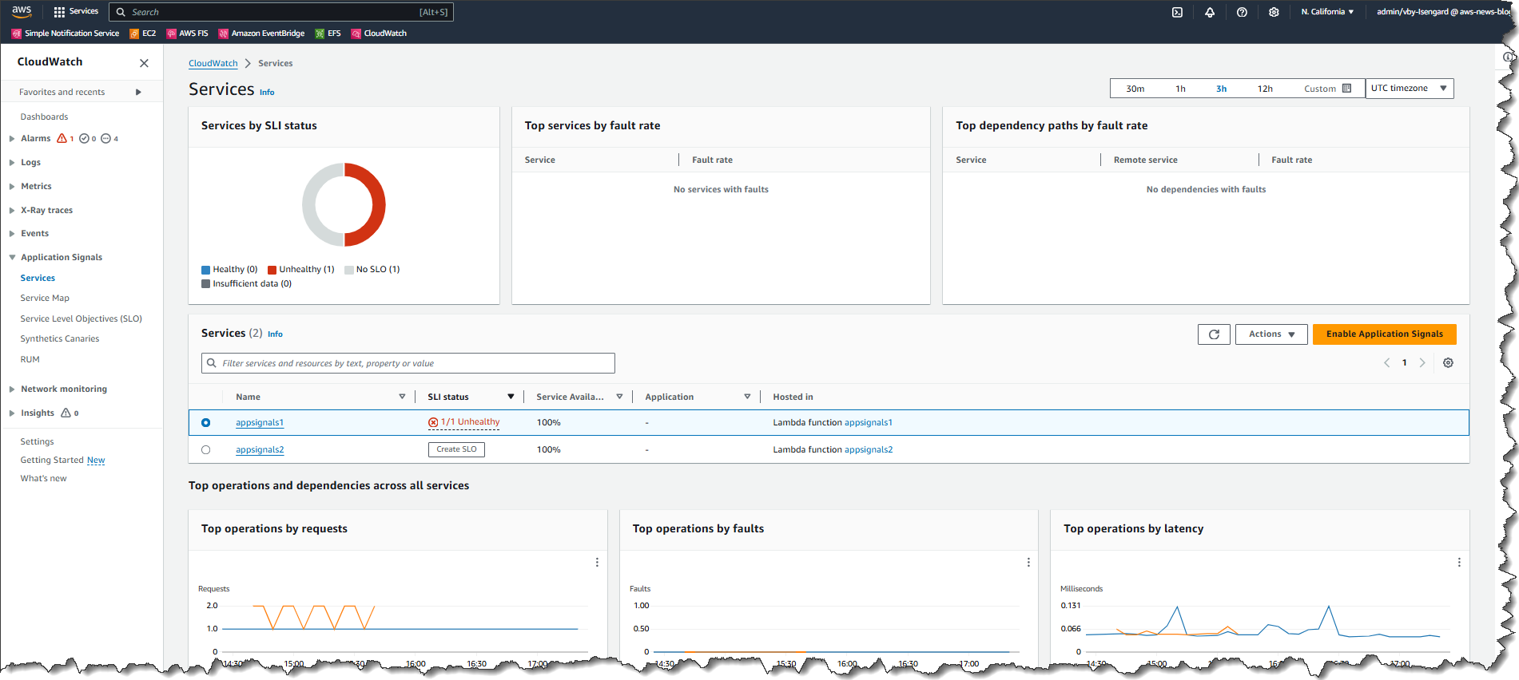The image size is (1519, 680).
Task: Click the in-alarm red triangle alarm count
Action: (66, 139)
